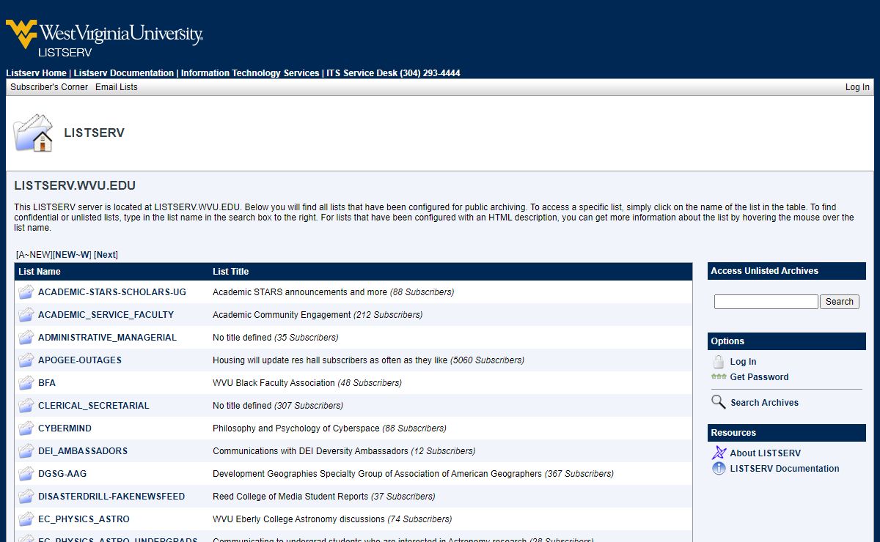Click folder icon beside EC_PHYSICS_ASTRO
This screenshot has height=542, width=880.
26,519
